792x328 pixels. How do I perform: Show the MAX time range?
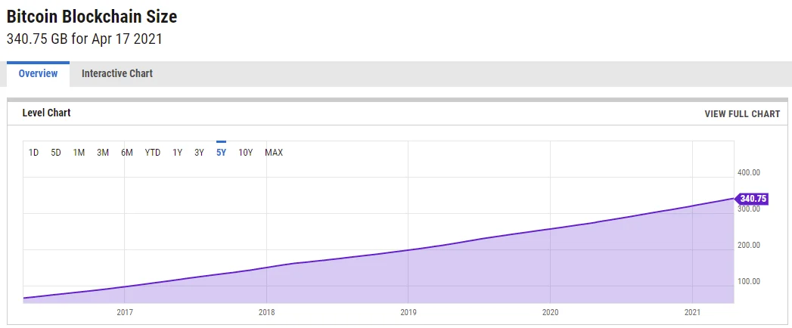coord(274,153)
